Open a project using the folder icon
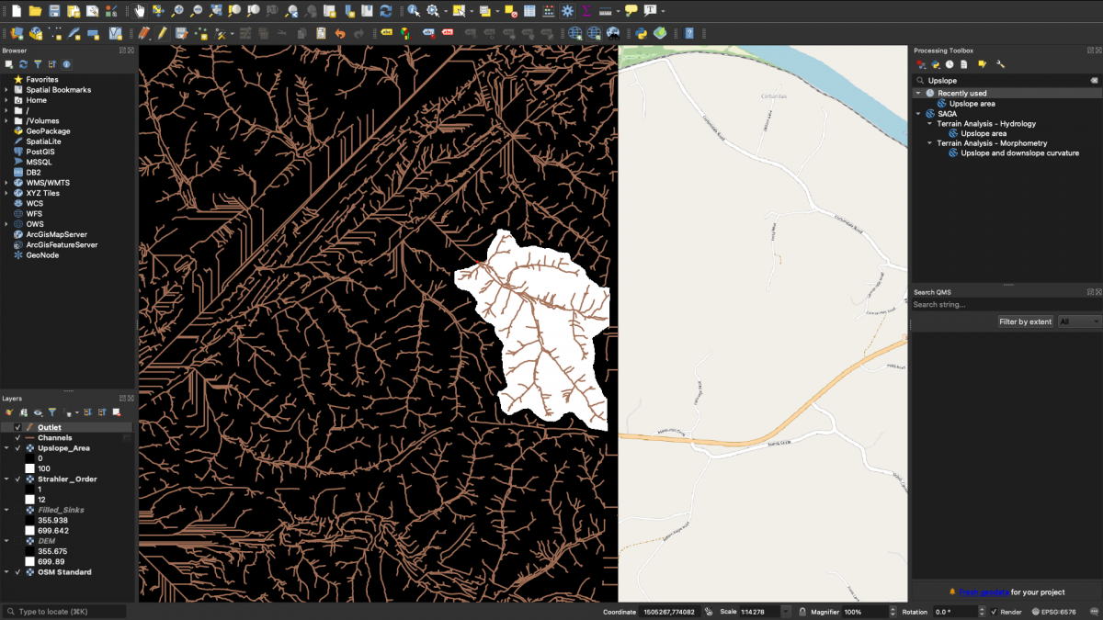The width and height of the screenshot is (1103, 620). (x=35, y=11)
